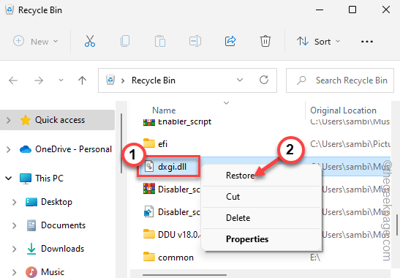The height and width of the screenshot is (278, 400).
Task: Select the Disabler_sc script file icon
Action: click(x=149, y=211)
